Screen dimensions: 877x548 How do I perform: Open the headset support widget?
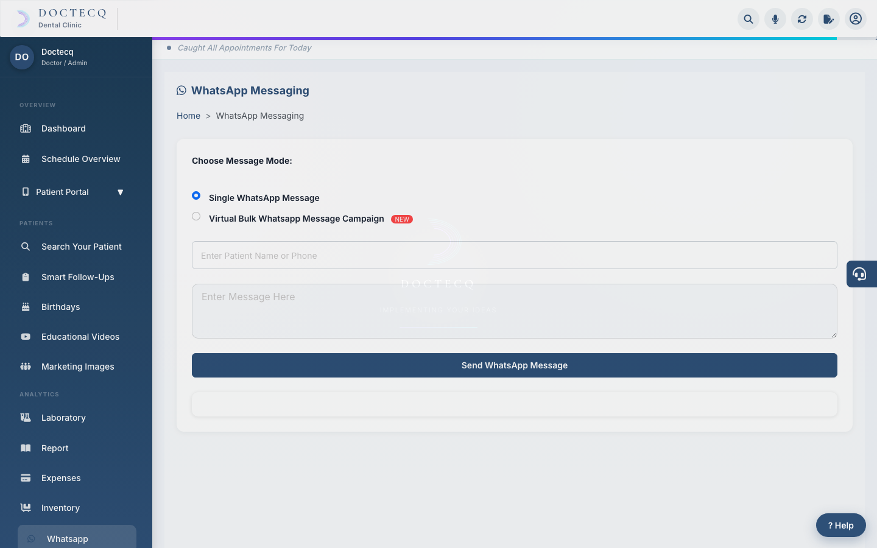pos(861,274)
